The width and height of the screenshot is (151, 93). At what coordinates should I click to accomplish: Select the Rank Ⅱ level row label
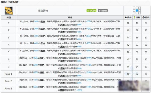[x=9, y=81]
